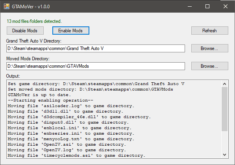The image size is (235, 165).
Task: Click the 'Moving file OpenIV.asi' log line
Action: click(67, 145)
